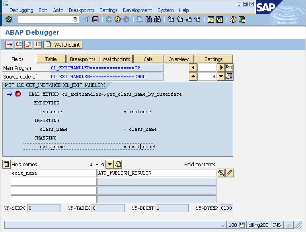306x232 pixels.
Task: Open the Debugging menu
Action: pyautogui.click(x=21, y=10)
